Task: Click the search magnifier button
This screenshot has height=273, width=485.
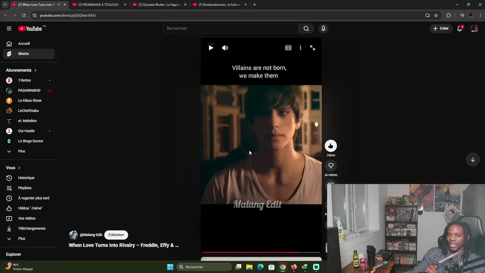Action: [306, 28]
